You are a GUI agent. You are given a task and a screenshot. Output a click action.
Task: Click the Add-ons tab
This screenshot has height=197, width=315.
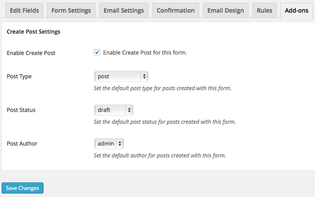pos(296,10)
